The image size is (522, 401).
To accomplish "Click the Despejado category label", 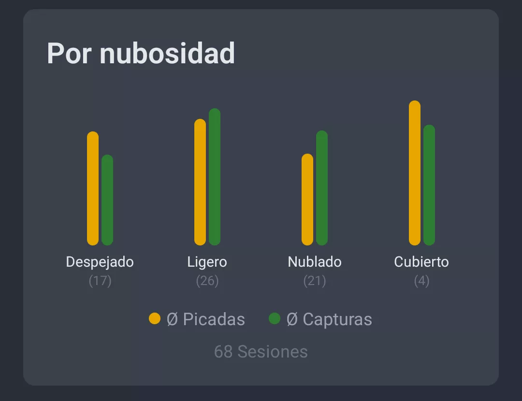I will click(100, 262).
